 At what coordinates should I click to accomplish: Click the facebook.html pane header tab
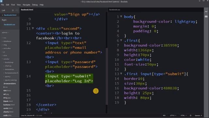[27, 10]
